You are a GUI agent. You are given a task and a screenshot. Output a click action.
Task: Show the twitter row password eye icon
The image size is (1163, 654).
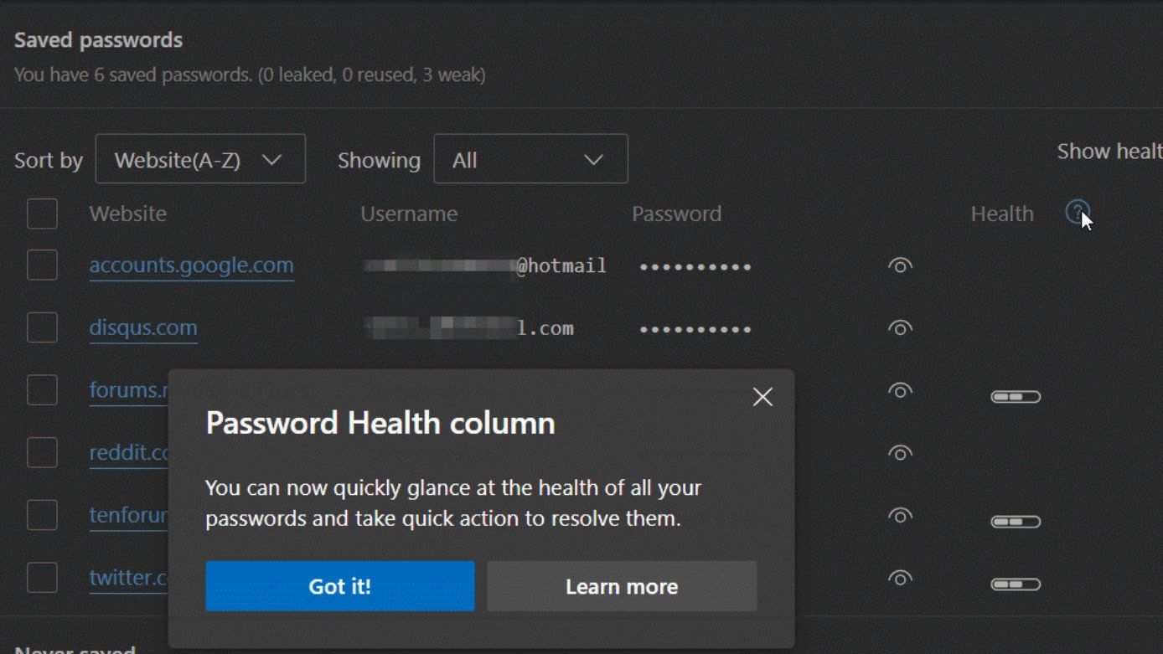coord(900,578)
